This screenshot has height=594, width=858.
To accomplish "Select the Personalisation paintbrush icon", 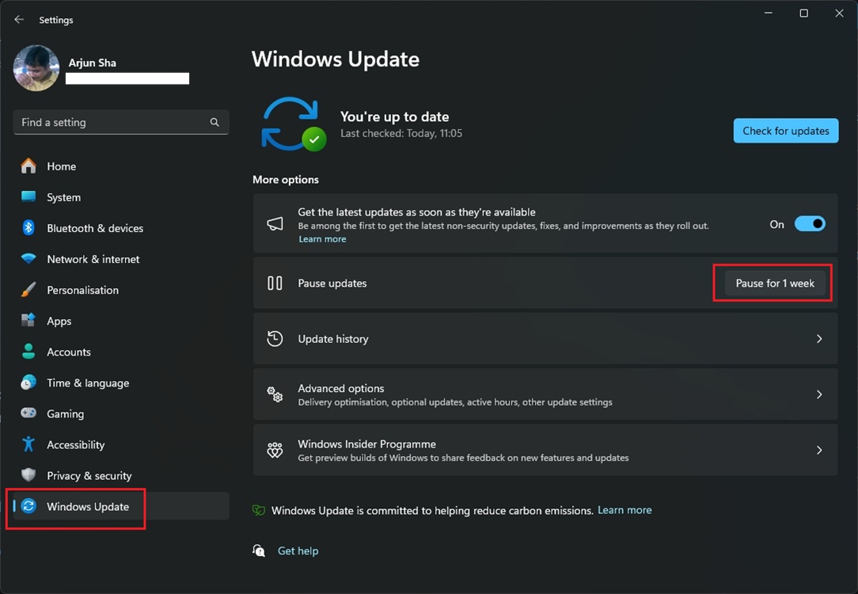I will tap(28, 290).
